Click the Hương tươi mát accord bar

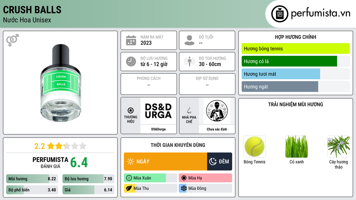pos(296,74)
